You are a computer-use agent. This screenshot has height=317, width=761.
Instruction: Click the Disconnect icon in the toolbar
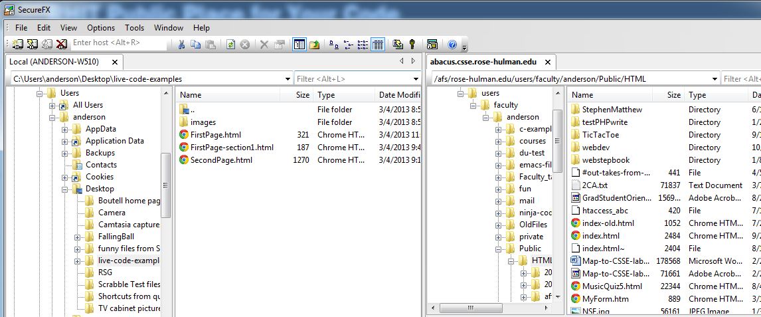pyautogui.click(x=62, y=45)
